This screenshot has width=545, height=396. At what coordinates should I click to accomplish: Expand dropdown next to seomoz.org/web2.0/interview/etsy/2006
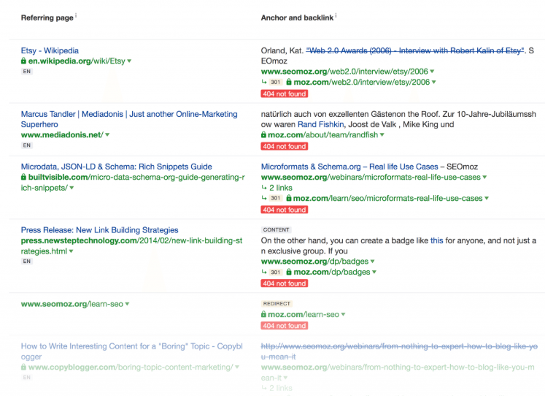432,72
